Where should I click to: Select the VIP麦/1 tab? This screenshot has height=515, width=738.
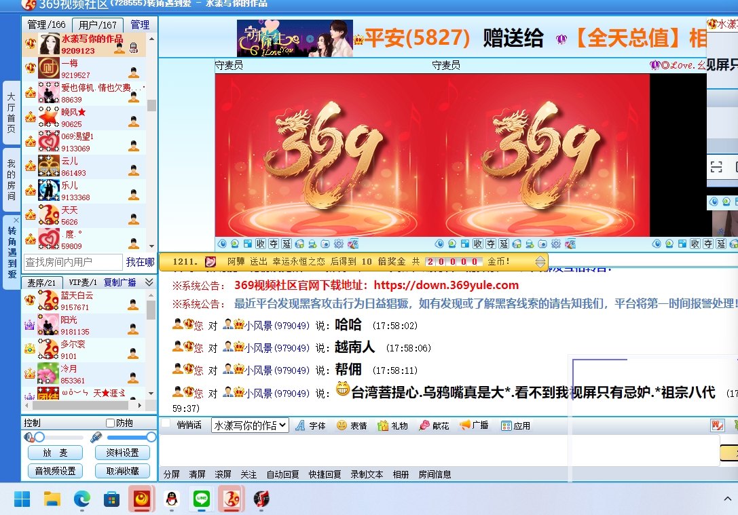pyautogui.click(x=82, y=282)
